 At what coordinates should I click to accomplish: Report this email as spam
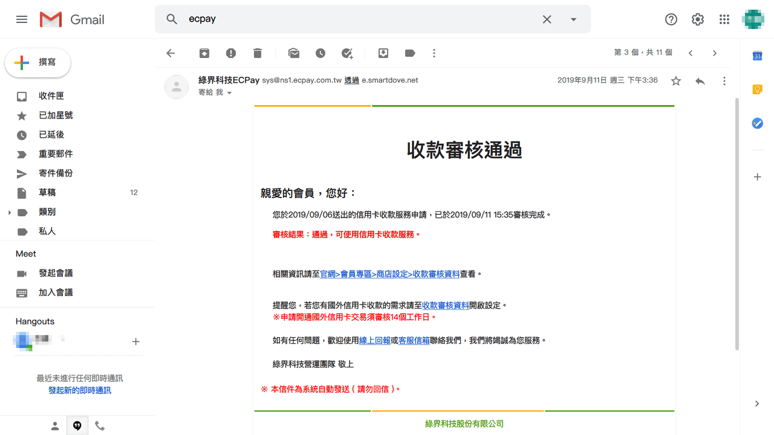click(230, 53)
